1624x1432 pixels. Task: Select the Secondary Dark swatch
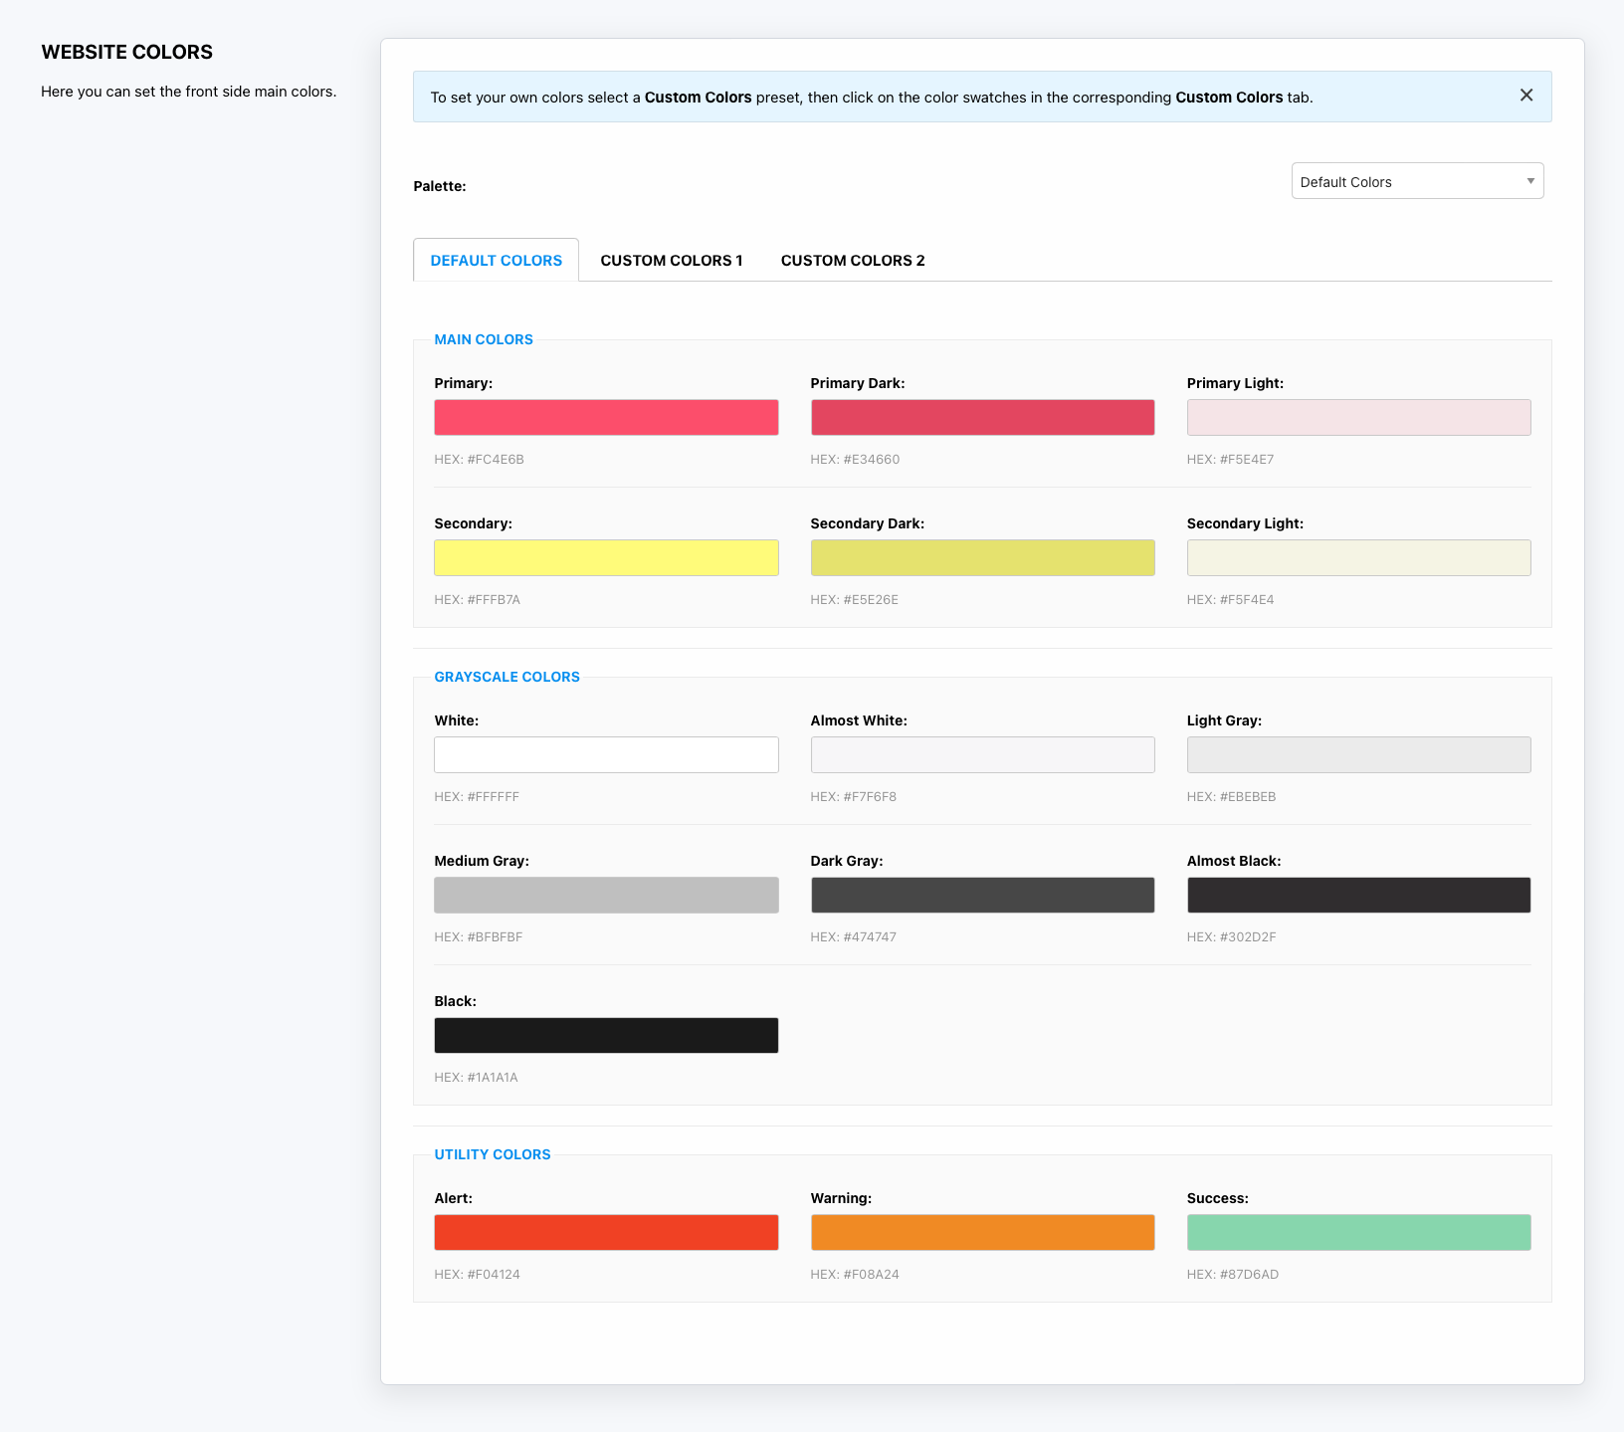click(982, 558)
